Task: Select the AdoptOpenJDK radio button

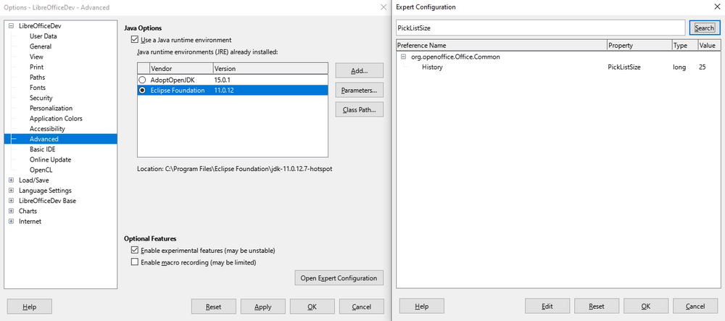Action: pyautogui.click(x=143, y=80)
